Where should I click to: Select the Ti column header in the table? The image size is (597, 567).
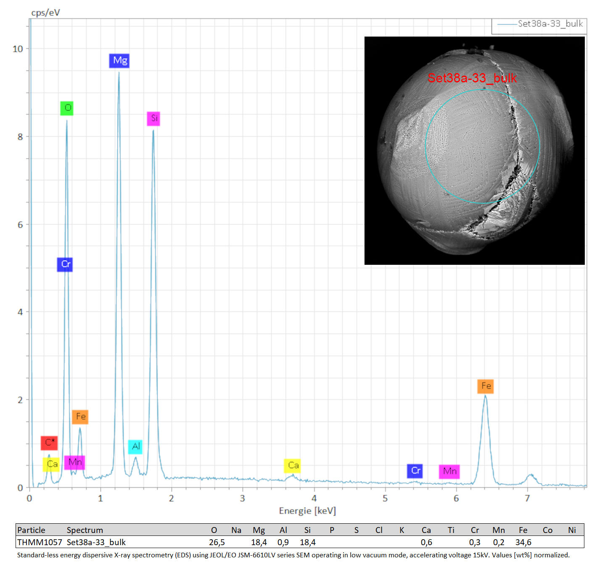click(x=451, y=530)
